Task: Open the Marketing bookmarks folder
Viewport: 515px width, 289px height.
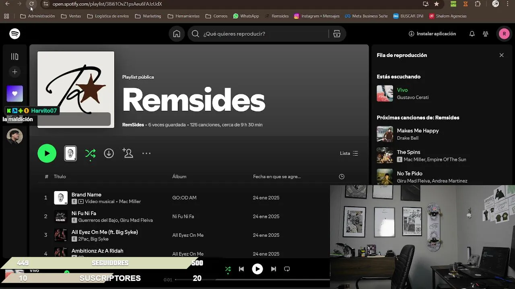Action: 148,16
